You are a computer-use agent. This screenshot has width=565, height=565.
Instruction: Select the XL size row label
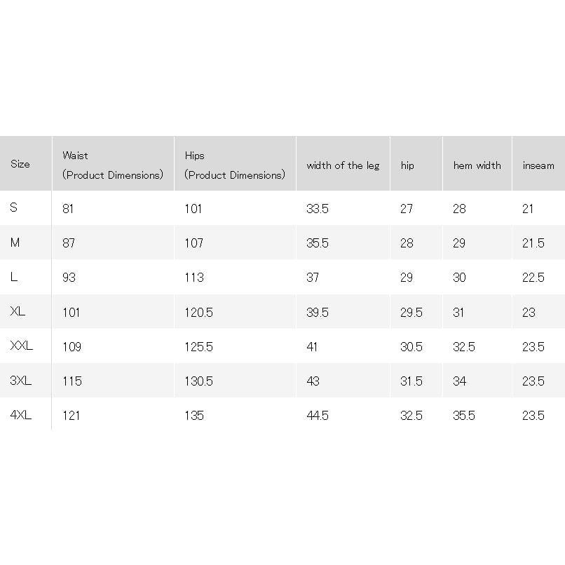(x=18, y=311)
